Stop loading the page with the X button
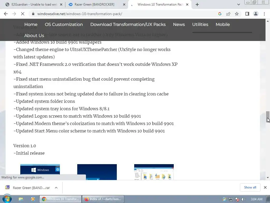The height and width of the screenshot is (203, 270). pyautogui.click(x=23, y=14)
